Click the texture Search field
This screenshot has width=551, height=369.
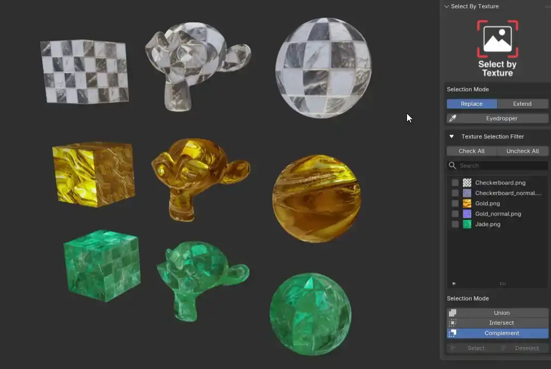(498, 165)
